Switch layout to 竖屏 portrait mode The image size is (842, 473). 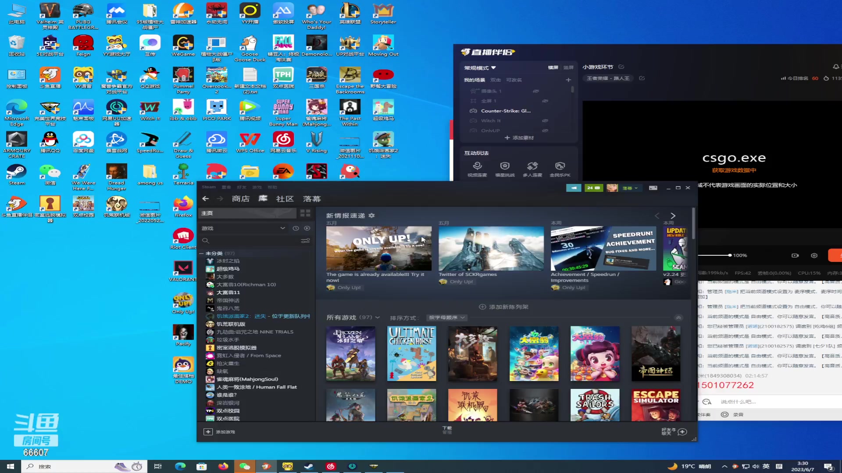click(x=568, y=67)
